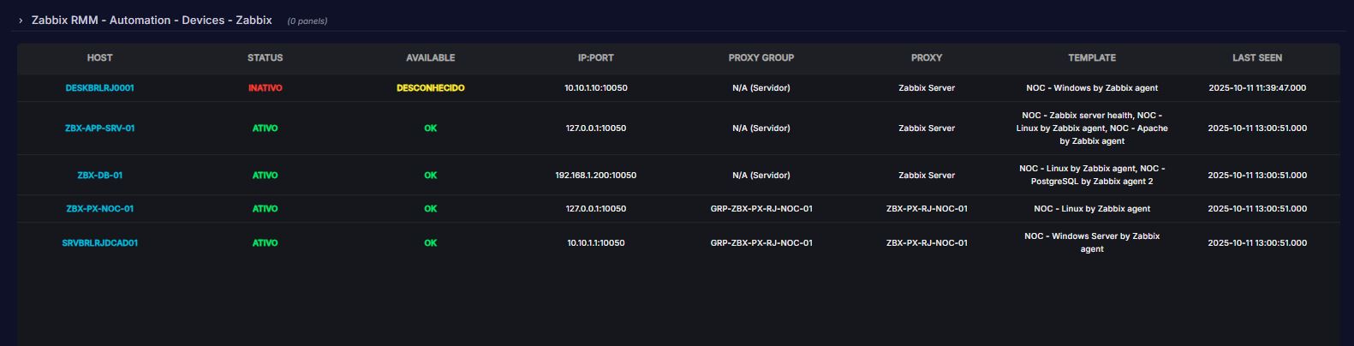Image resolution: width=1354 pixels, height=346 pixels.
Task: Sort table by STATUS column header
Action: pos(265,58)
